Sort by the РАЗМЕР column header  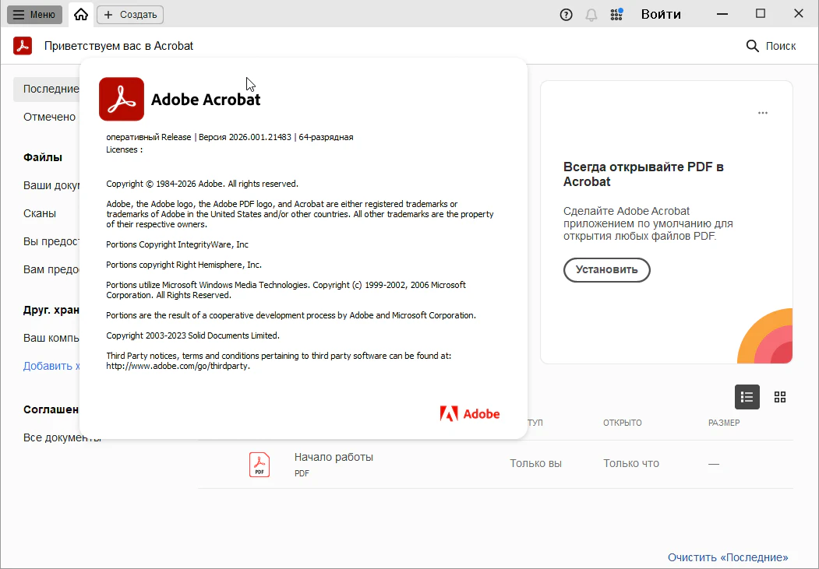click(724, 423)
